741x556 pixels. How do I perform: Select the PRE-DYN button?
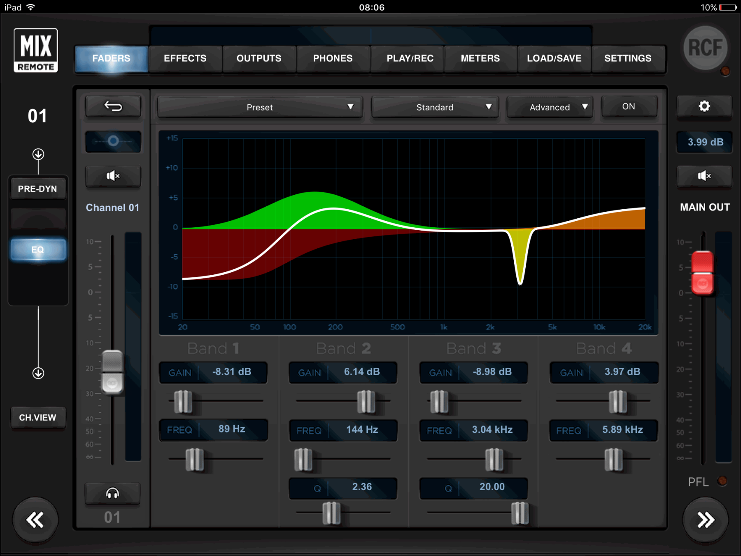click(x=38, y=189)
